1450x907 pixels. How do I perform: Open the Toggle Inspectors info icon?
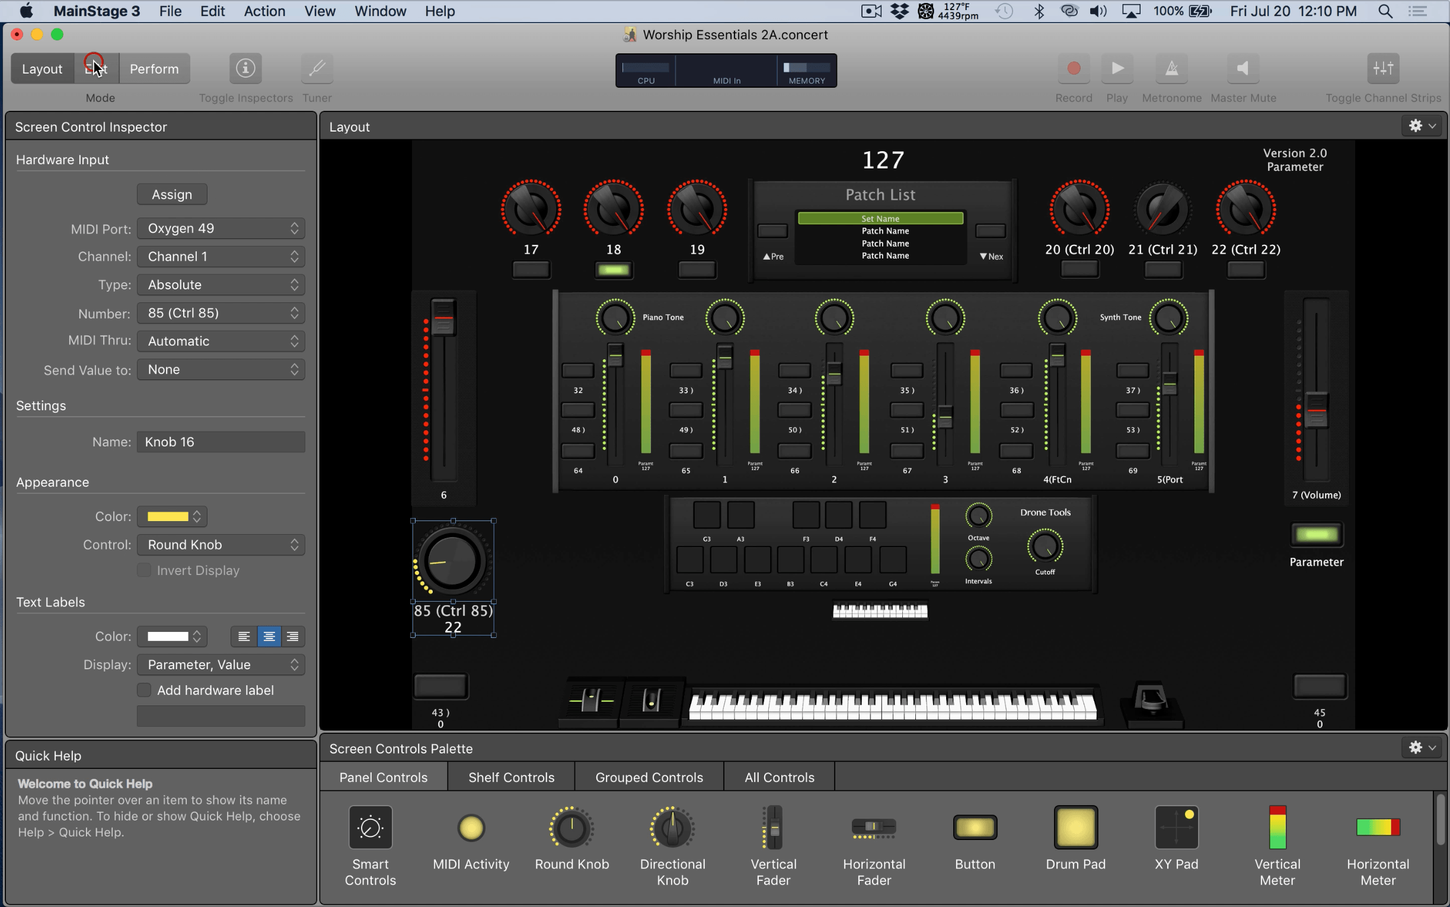[x=245, y=68]
